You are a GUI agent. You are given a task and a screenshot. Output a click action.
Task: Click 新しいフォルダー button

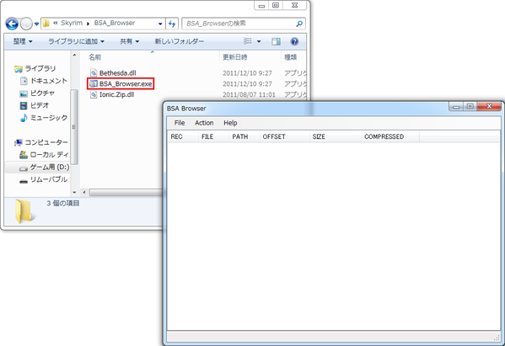(x=179, y=41)
